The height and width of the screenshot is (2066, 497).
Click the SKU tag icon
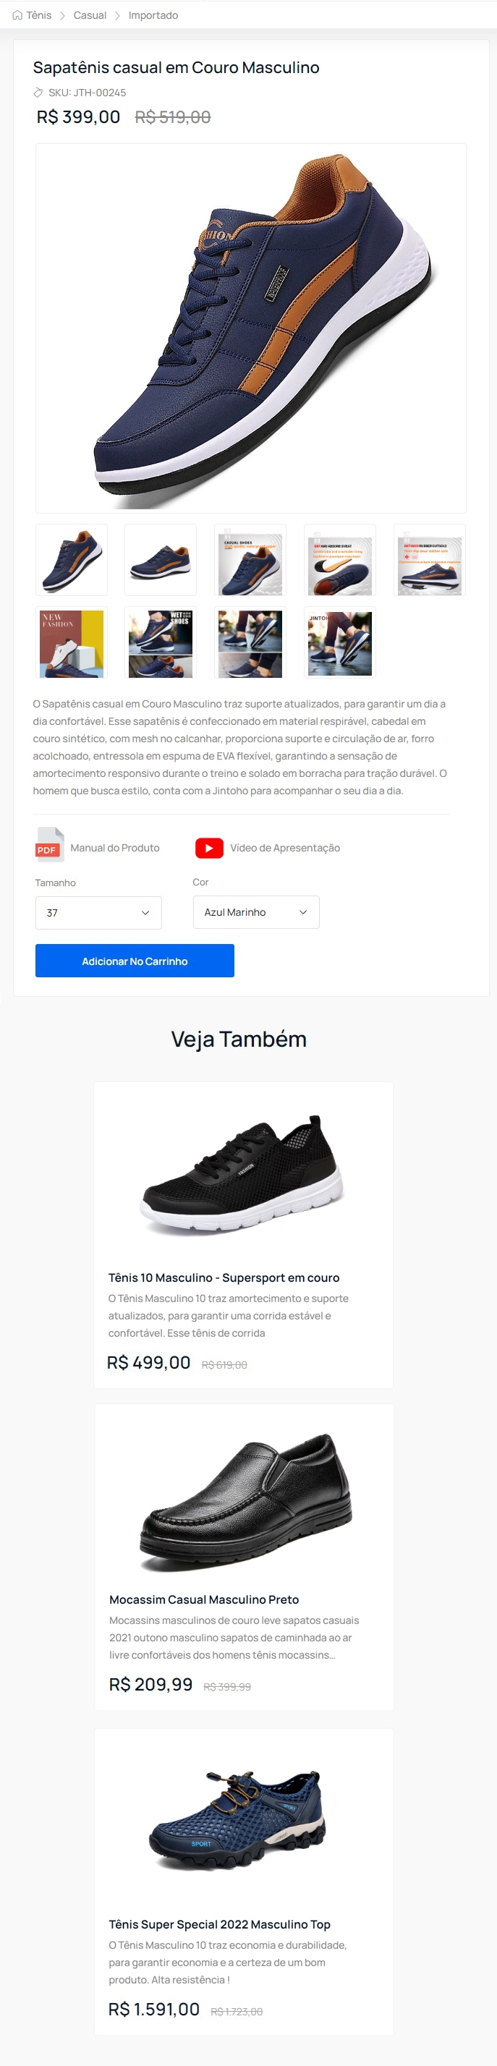tap(38, 93)
